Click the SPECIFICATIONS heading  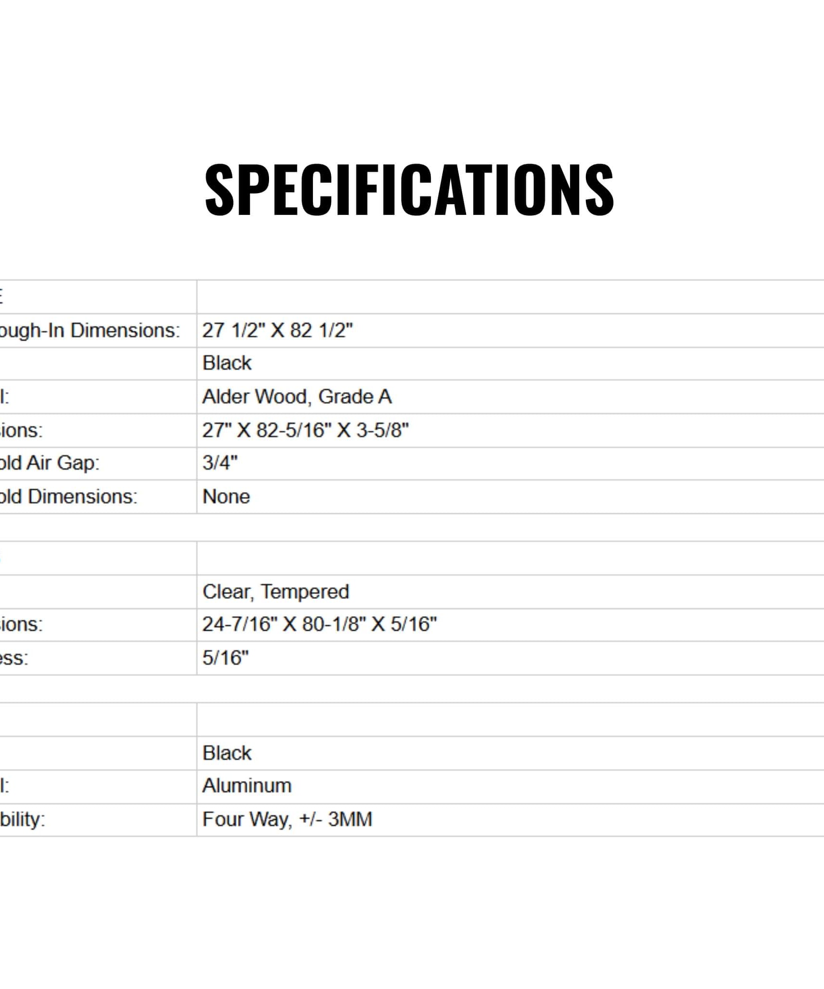pos(409,189)
